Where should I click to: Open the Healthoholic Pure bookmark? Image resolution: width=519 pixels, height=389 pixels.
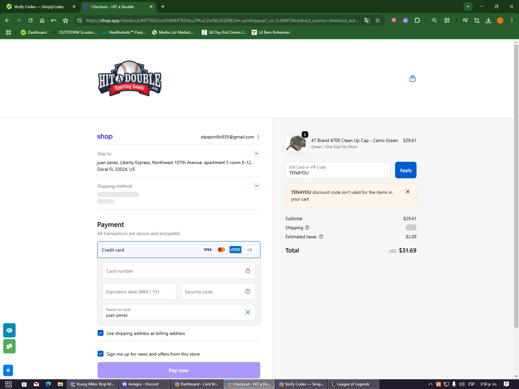[124, 32]
